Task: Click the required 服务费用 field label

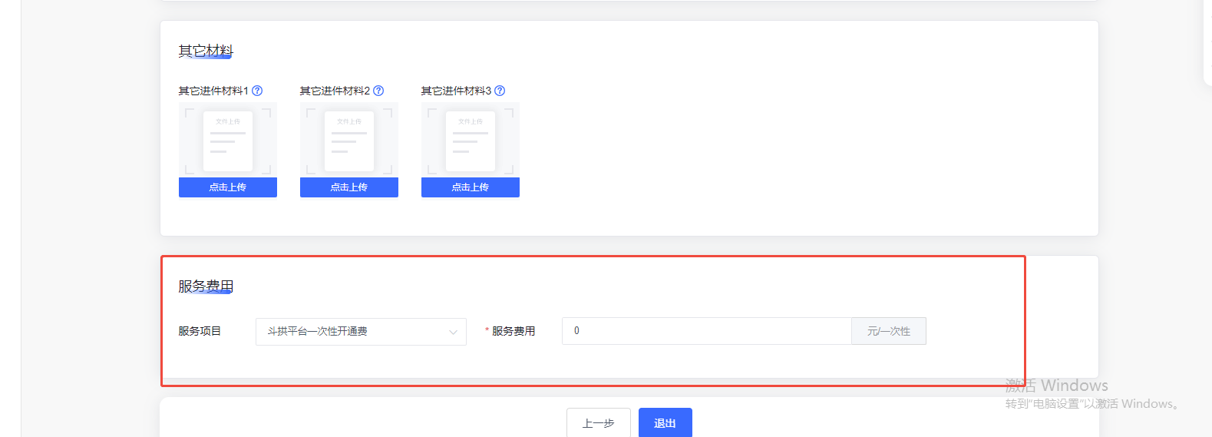Action: click(x=513, y=331)
